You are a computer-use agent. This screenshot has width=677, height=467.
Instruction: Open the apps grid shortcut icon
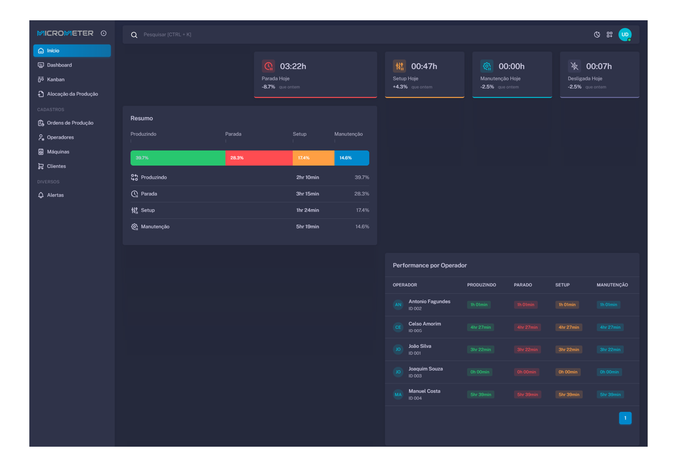609,35
